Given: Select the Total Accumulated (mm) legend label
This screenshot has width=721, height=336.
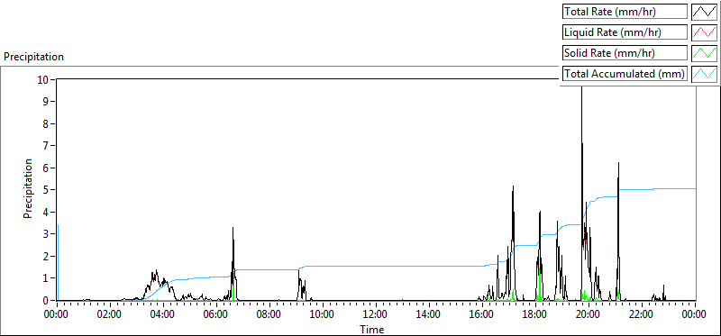Looking at the screenshot, I should point(625,74).
